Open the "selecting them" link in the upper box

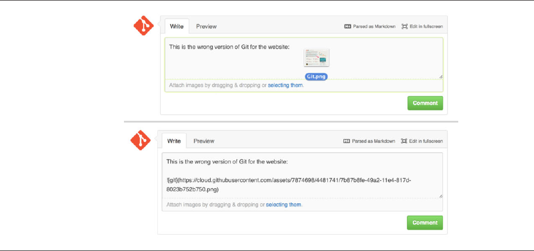(x=285, y=85)
